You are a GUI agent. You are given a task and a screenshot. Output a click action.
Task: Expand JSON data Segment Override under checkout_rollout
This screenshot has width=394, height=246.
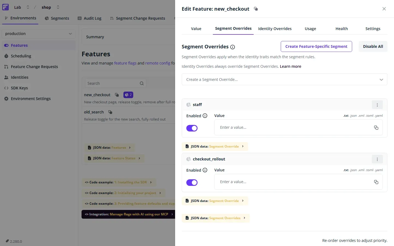pos(215,201)
